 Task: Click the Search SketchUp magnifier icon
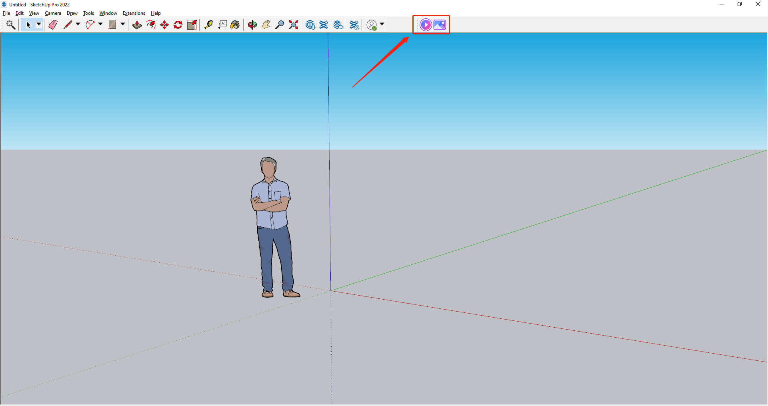pos(11,25)
